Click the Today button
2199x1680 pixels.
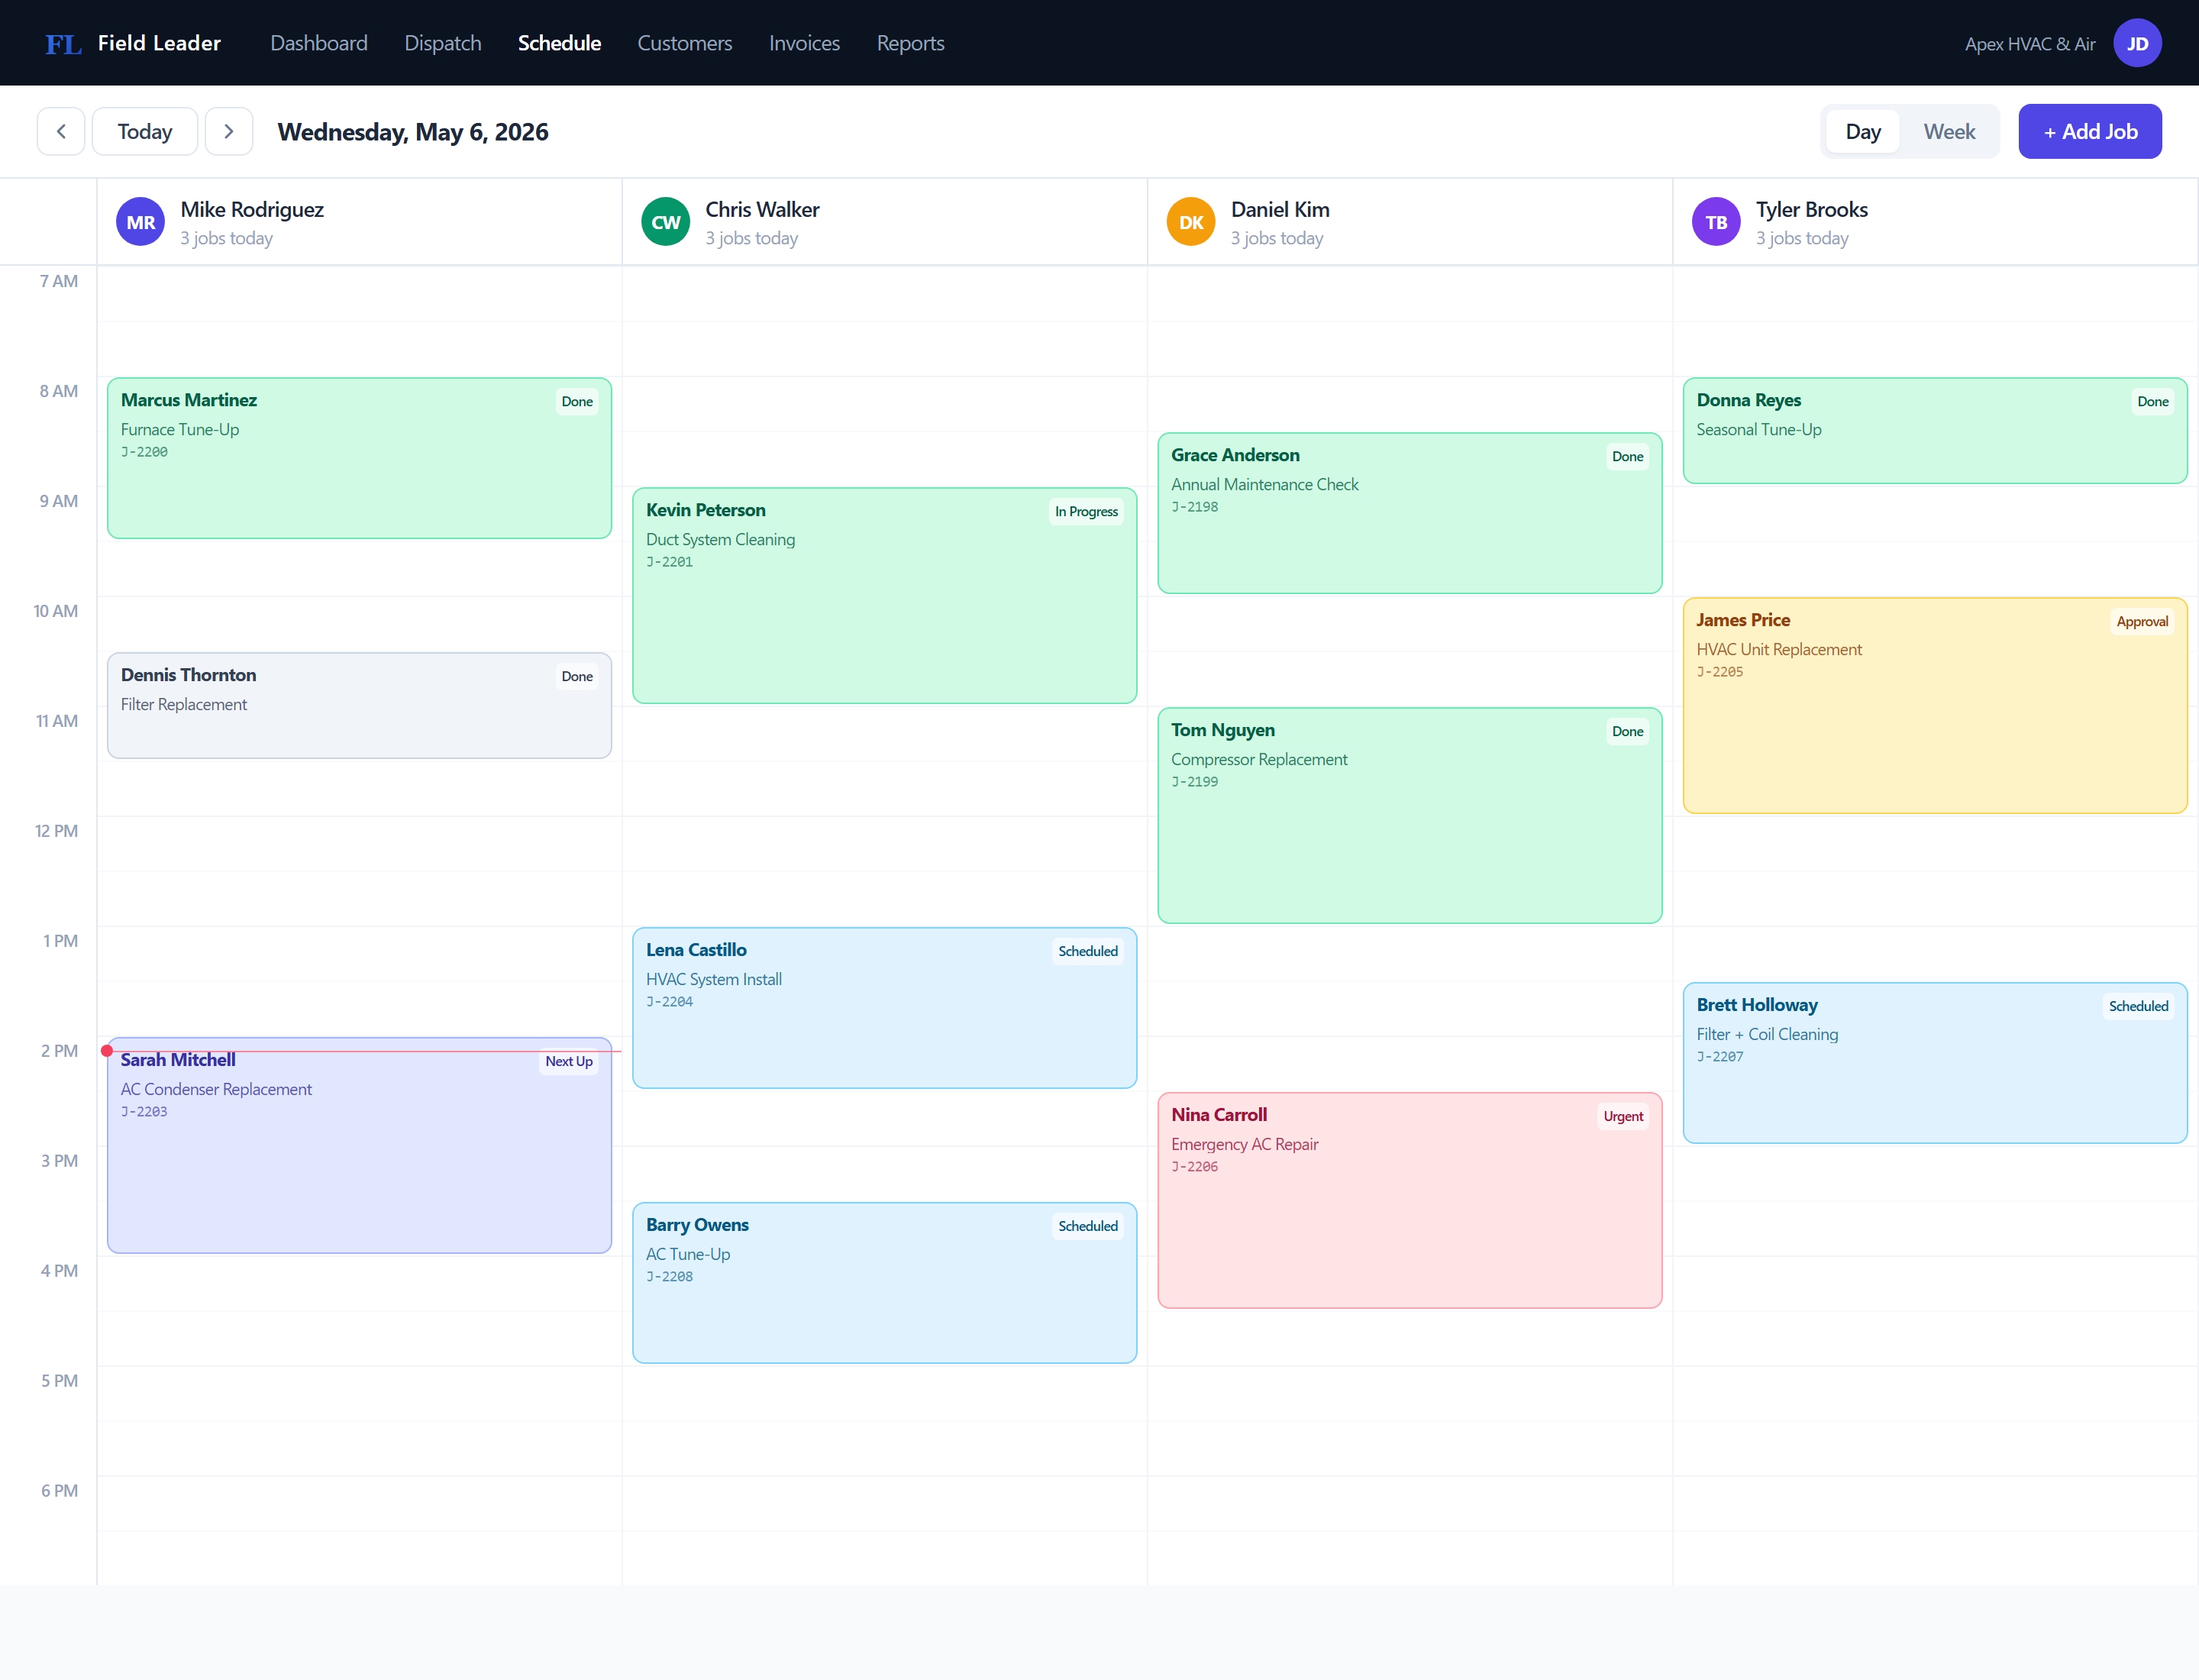click(145, 131)
